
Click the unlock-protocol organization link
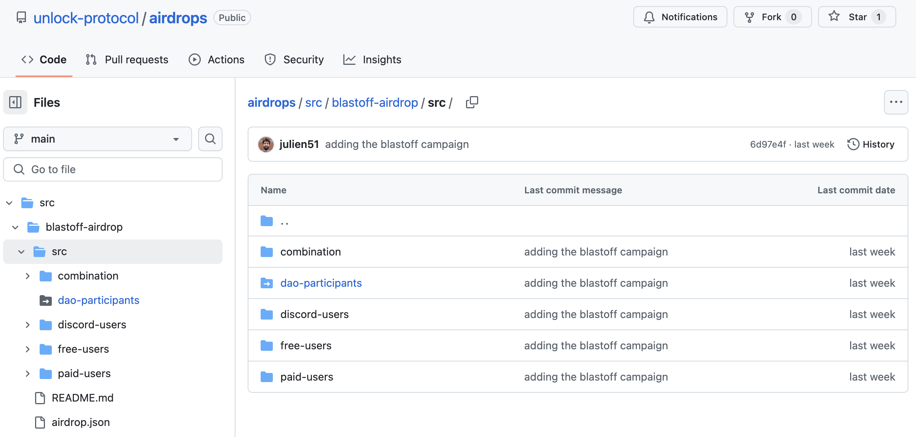tap(86, 18)
